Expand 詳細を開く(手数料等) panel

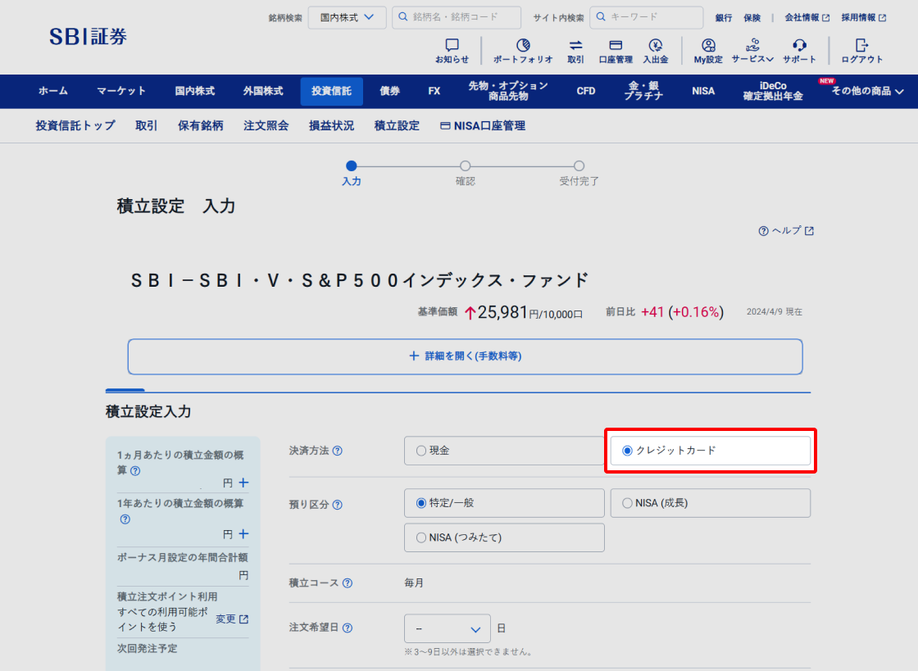click(x=465, y=356)
